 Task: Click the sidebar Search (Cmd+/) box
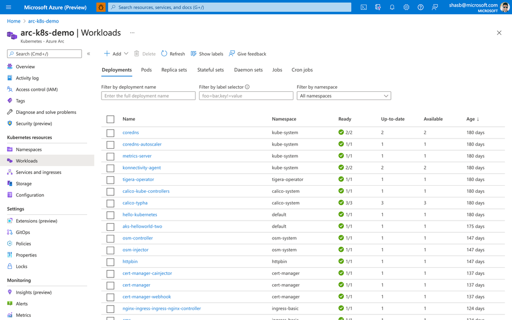(x=45, y=53)
